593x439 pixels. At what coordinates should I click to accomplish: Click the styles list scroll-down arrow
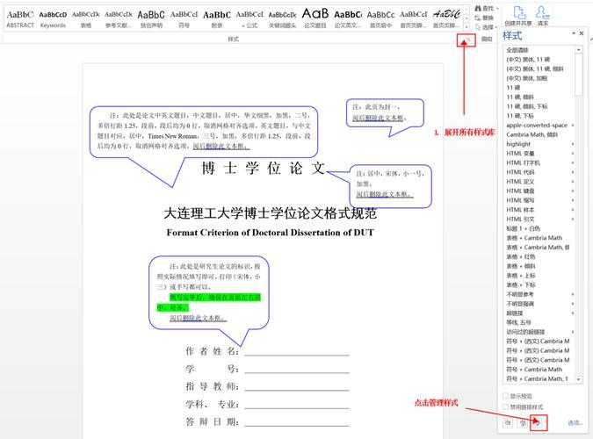pos(579,379)
